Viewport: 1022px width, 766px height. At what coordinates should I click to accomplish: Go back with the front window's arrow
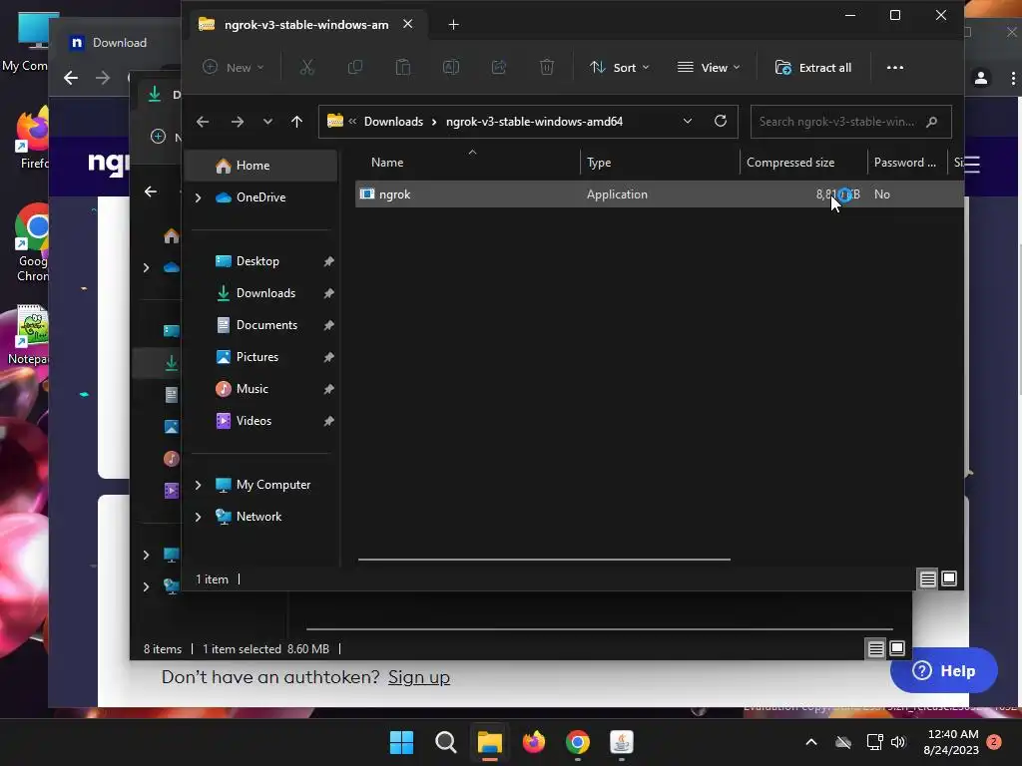click(203, 121)
